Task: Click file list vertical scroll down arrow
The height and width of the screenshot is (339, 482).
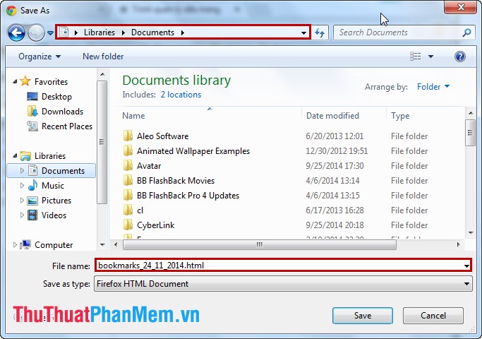Action: (x=471, y=233)
